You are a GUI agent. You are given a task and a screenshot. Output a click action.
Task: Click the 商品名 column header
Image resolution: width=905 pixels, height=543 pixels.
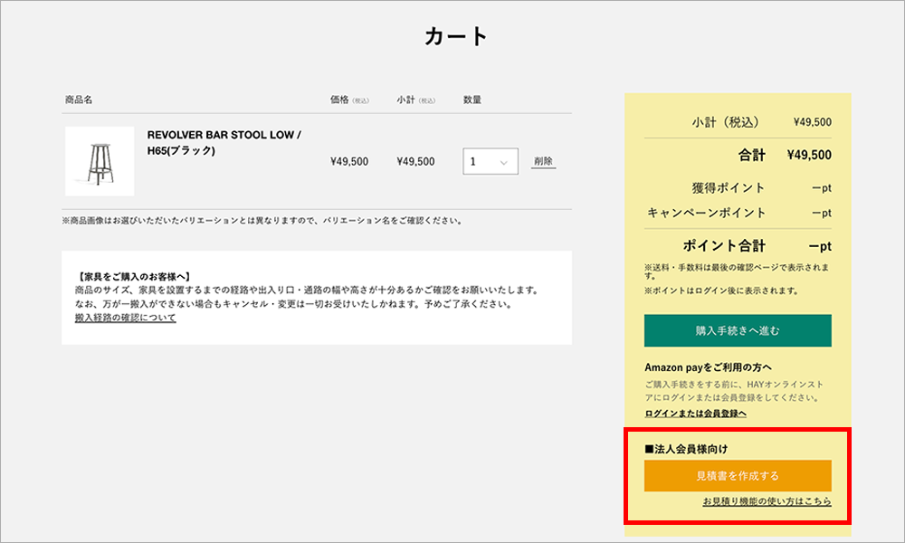[79, 100]
